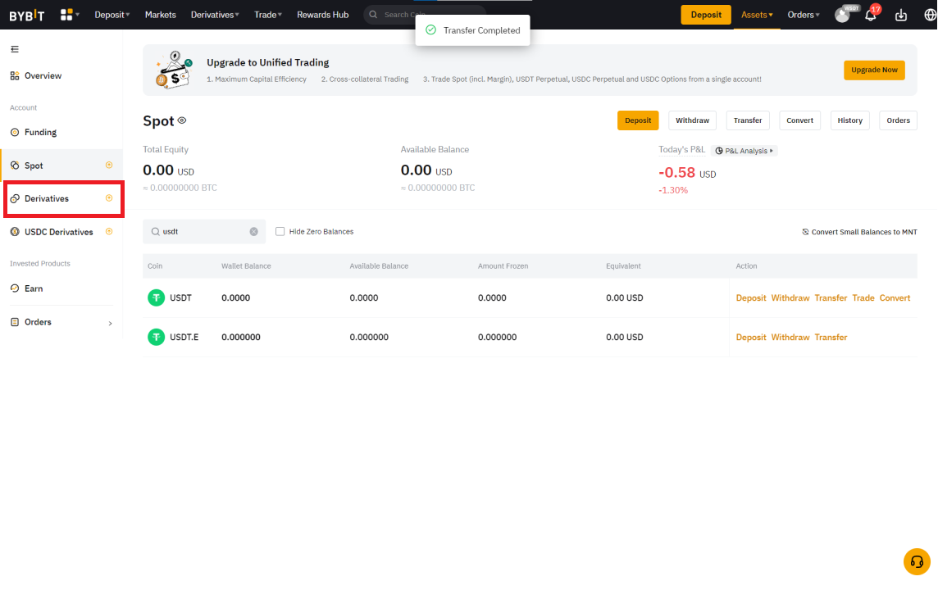Image resolution: width=938 pixels, height=590 pixels.
Task: Expand the Derivatives dropdown in top navigation
Action: [215, 15]
